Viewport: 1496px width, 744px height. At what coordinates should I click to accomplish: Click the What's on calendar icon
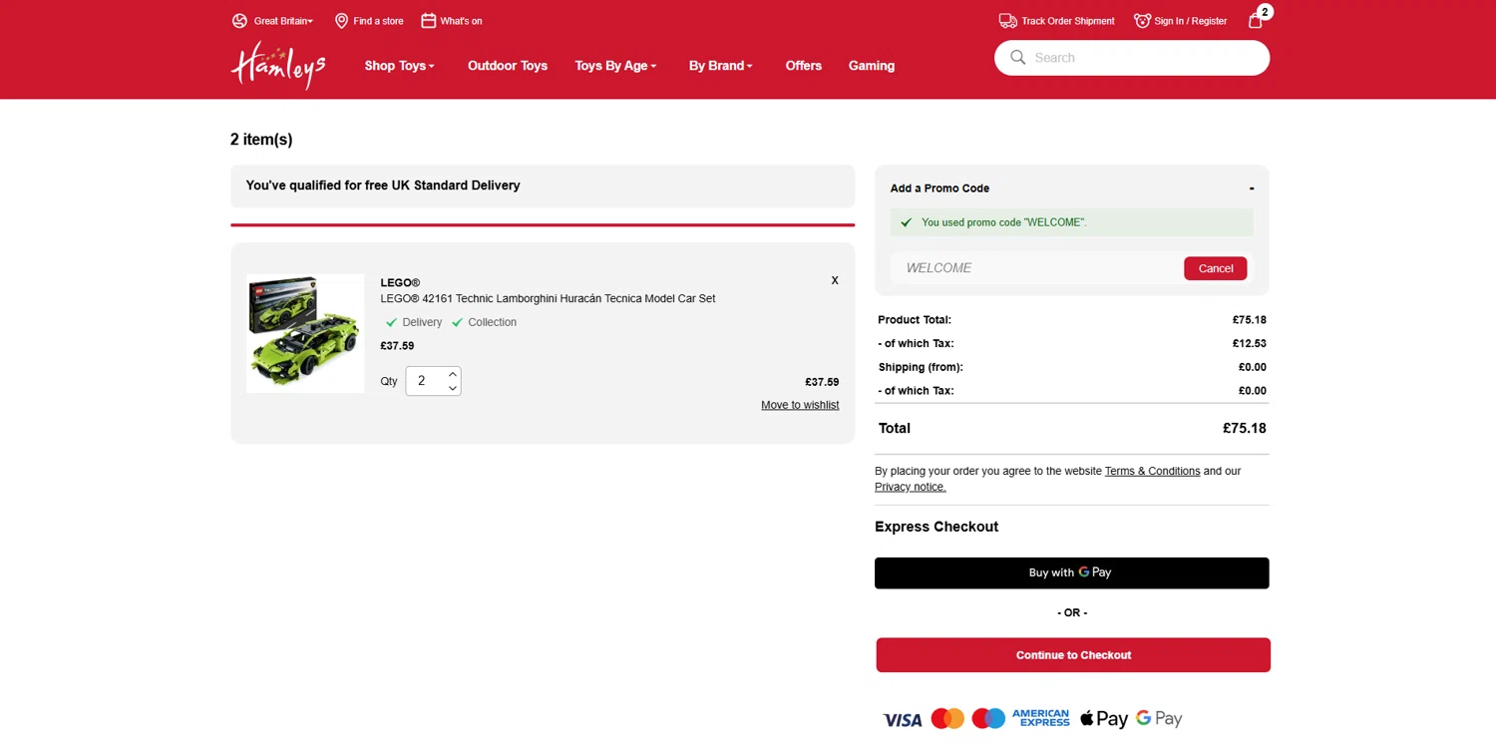point(429,21)
